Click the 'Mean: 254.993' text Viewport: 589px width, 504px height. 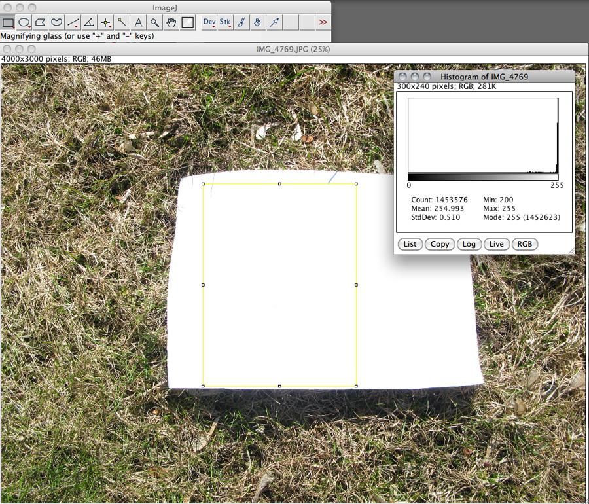click(438, 208)
